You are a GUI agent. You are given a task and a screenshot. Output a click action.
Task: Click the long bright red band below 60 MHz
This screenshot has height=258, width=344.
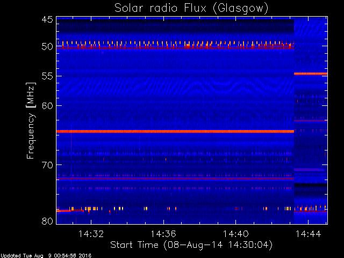[x=175, y=131]
